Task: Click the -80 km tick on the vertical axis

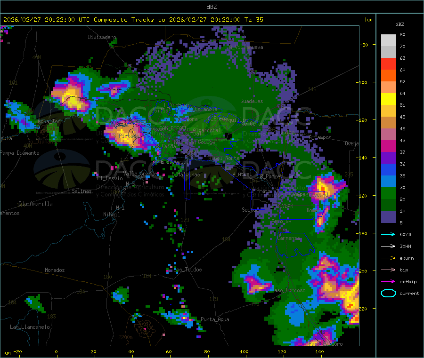Action: click(x=364, y=45)
